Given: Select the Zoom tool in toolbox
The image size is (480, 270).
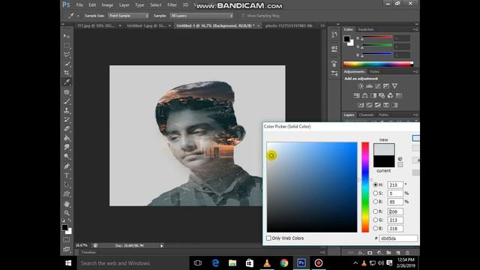Looking at the screenshot, I should click(x=67, y=213).
